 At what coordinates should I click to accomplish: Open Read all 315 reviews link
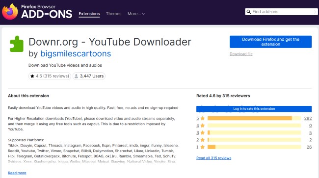point(214,158)
